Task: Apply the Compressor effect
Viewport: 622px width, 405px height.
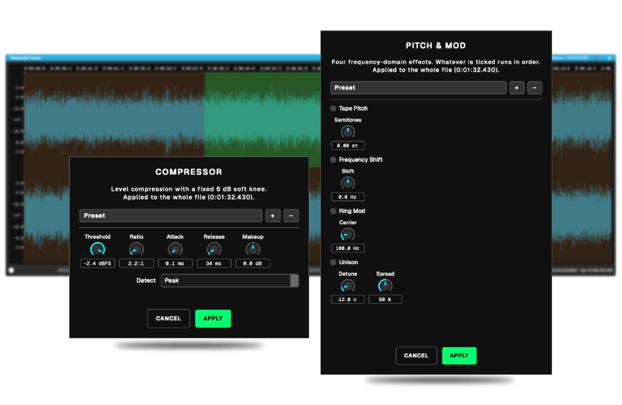Action: pyautogui.click(x=213, y=319)
